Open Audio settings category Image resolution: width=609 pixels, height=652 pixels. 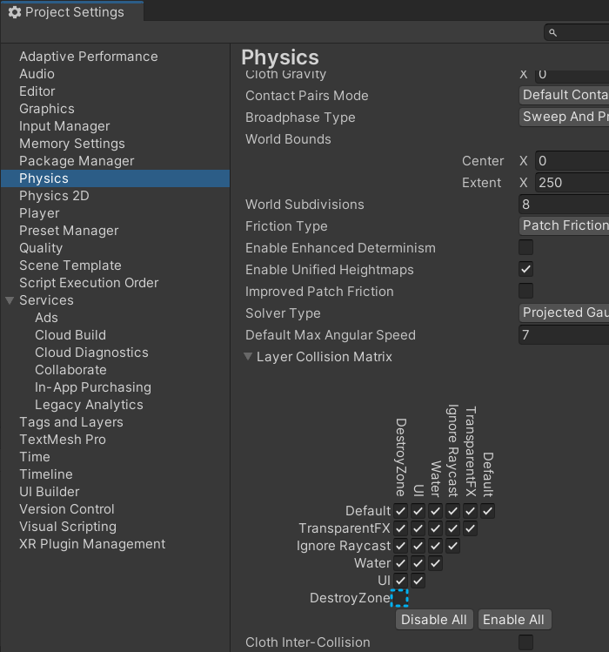tap(37, 74)
